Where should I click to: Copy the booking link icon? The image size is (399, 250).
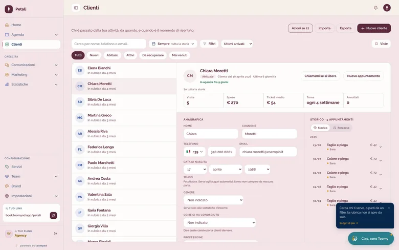53,215
